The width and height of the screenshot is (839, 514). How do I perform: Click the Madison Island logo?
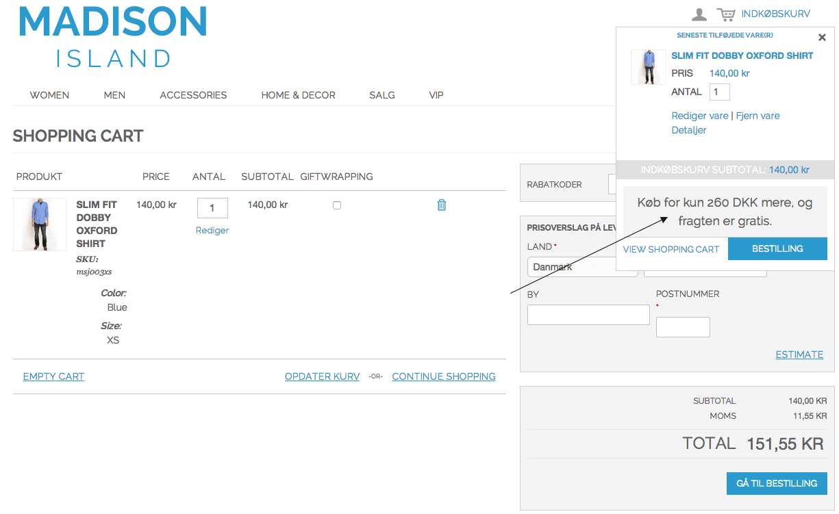113,38
